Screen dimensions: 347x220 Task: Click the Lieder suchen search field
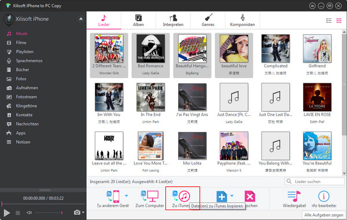click(x=315, y=181)
